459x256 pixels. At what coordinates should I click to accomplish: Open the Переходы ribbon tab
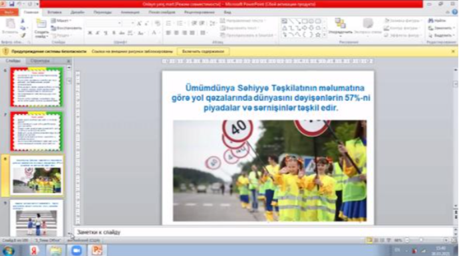[x=102, y=12]
